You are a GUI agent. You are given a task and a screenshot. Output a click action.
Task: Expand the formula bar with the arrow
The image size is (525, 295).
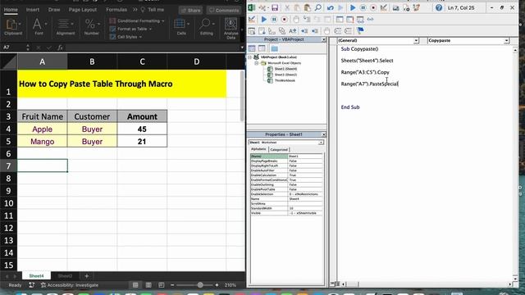click(242, 48)
